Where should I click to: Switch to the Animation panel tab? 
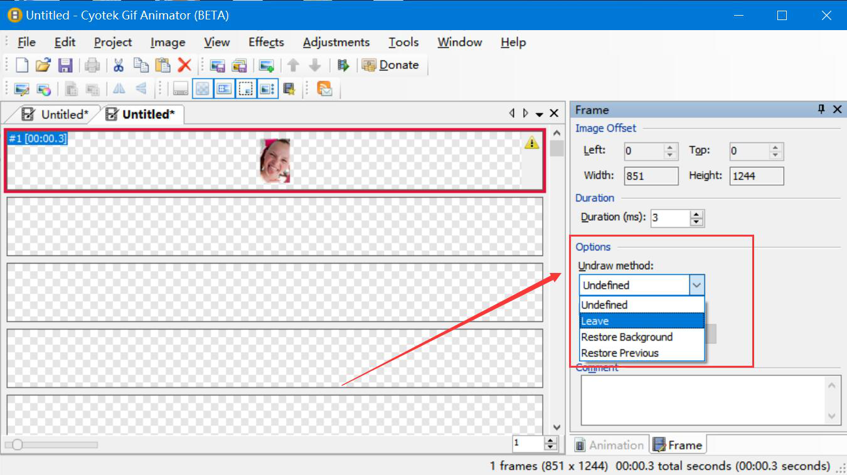[610, 445]
